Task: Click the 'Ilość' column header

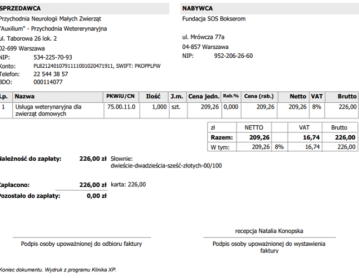Action: [153, 97]
